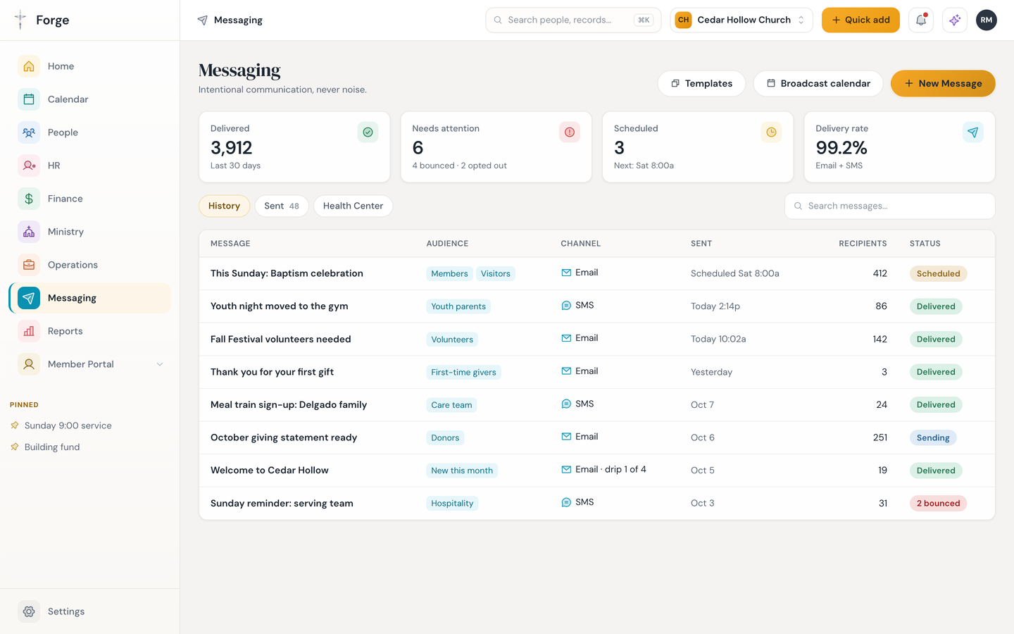Switch to the History tab
Image resolution: width=1014 pixels, height=634 pixels.
click(224, 206)
